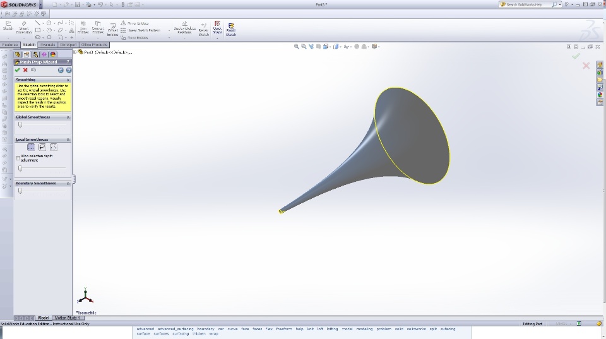Open the Spline tool dropdown arrow
606x339 pixels.
pos(65,23)
